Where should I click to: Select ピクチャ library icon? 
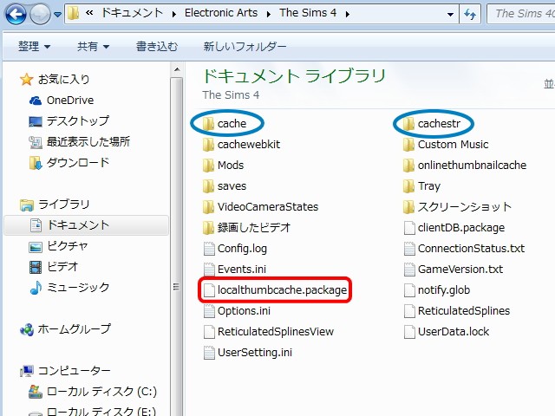tap(36, 246)
